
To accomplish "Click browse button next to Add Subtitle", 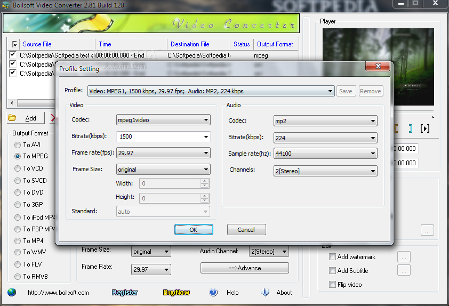I will (404, 270).
